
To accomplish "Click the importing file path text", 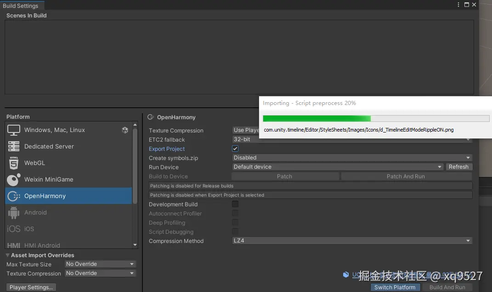I will tap(359, 130).
